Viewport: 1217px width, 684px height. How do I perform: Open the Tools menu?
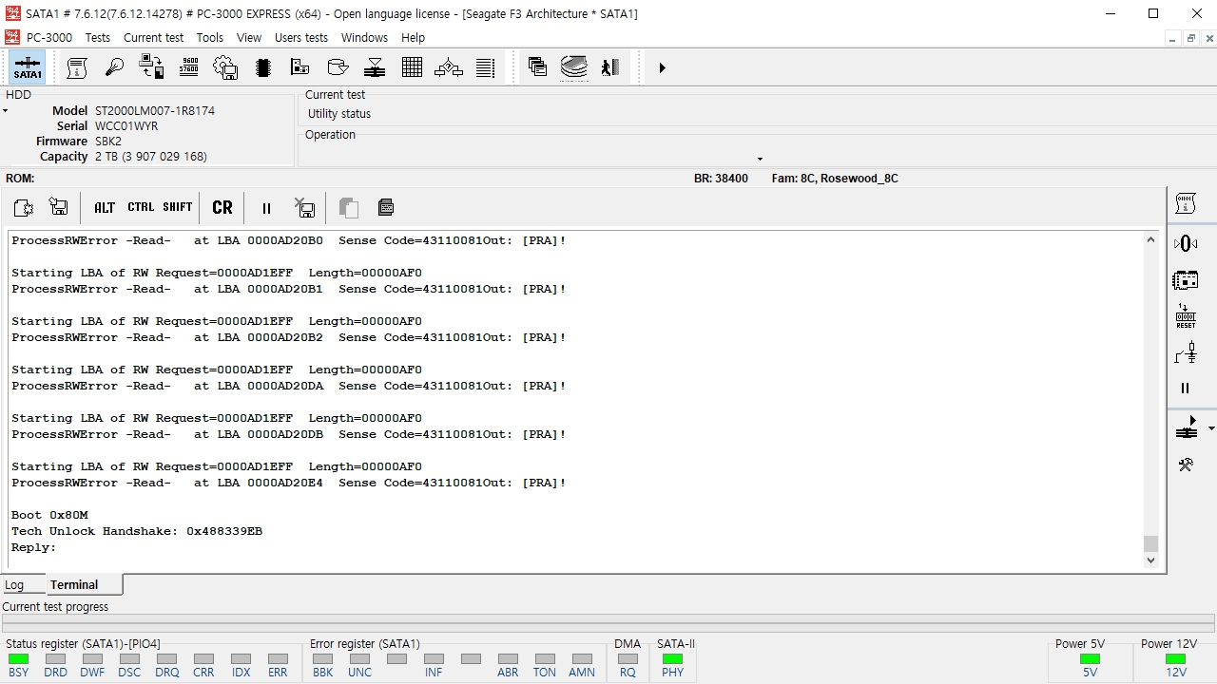click(x=210, y=37)
